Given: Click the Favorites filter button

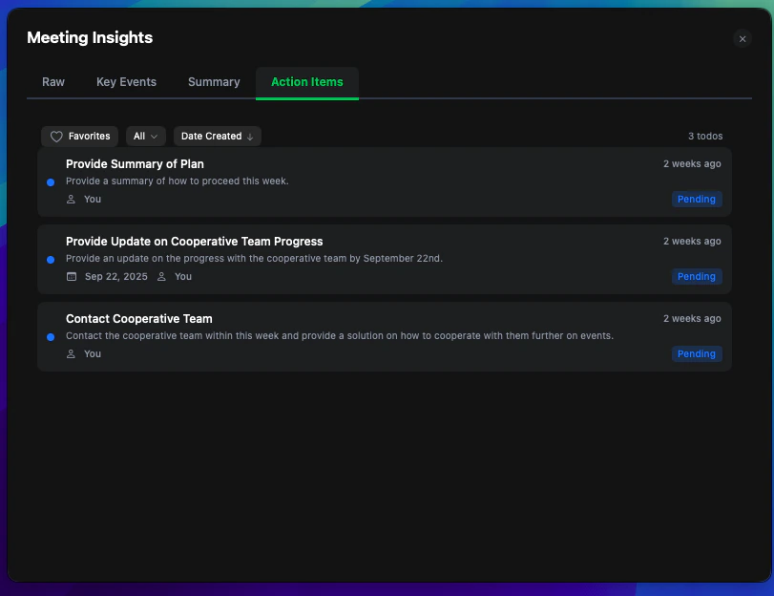Looking at the screenshot, I should pos(79,136).
